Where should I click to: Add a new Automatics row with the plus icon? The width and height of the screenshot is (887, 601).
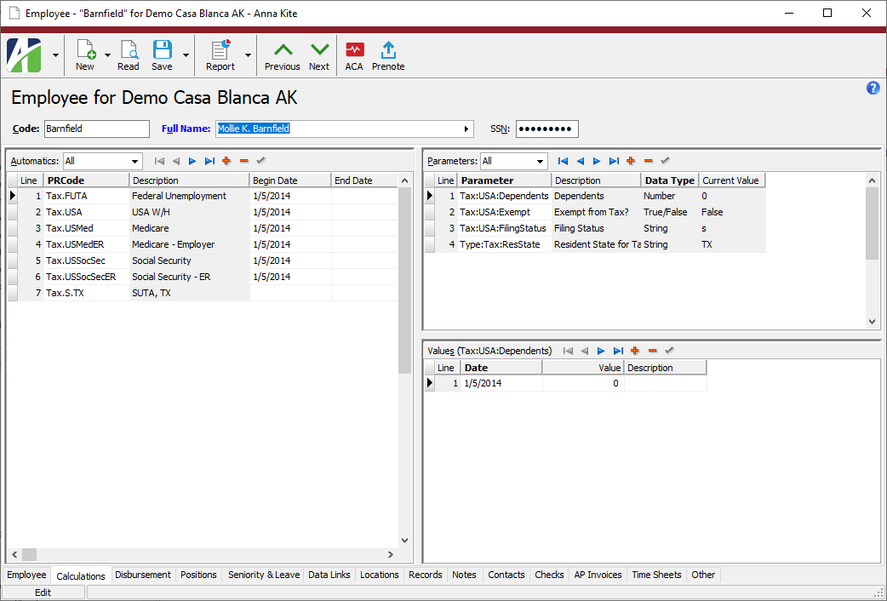tap(226, 160)
